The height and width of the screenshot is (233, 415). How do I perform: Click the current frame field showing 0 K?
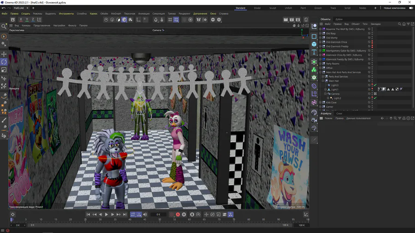158,215
